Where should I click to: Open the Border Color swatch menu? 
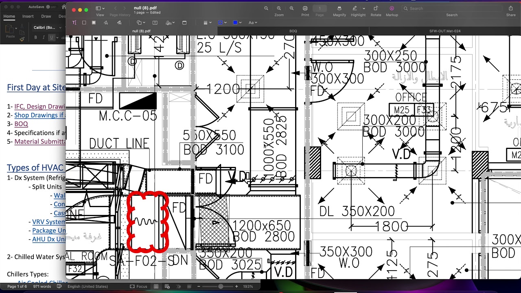(x=222, y=23)
